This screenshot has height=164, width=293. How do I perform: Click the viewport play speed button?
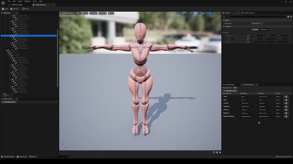coord(111,13)
